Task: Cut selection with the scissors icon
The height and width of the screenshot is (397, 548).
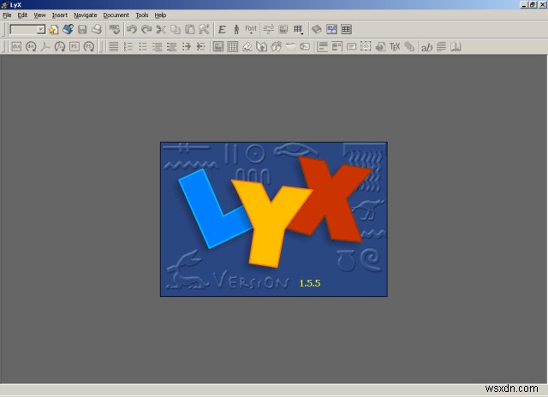Action: [x=160, y=29]
